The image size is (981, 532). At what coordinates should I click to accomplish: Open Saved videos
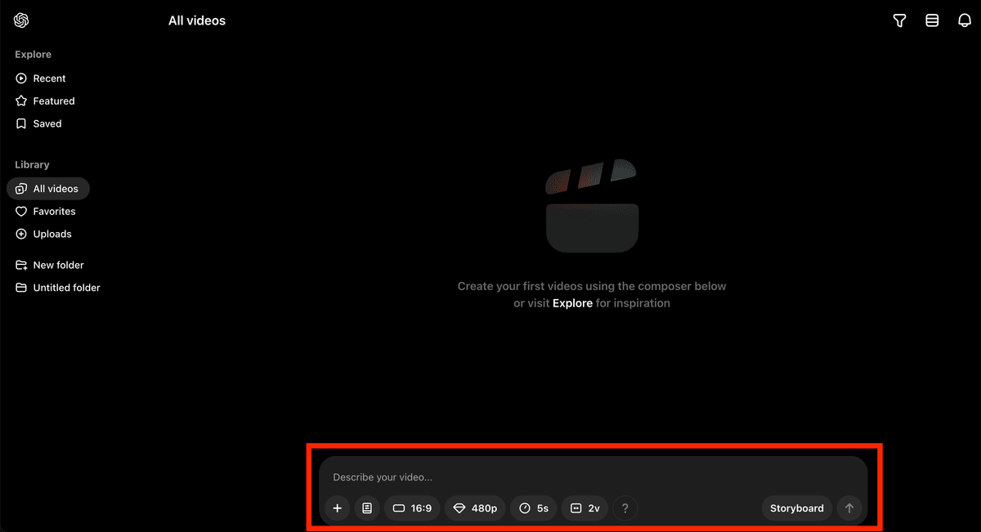[39, 124]
